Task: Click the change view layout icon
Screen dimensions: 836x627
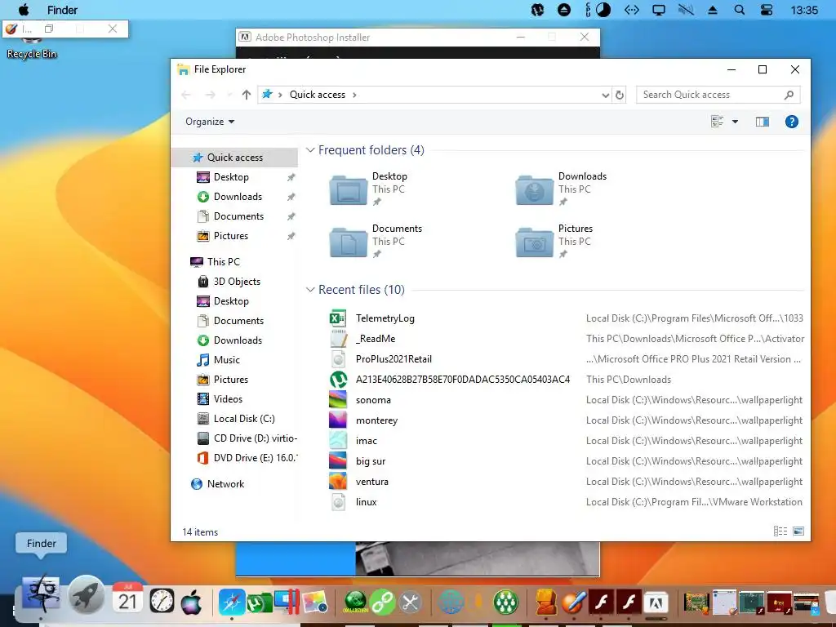Action: 717,122
